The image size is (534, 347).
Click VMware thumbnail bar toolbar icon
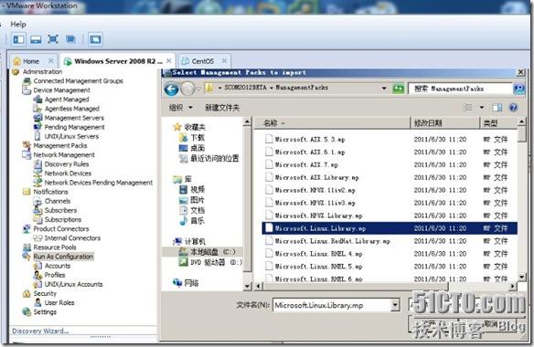tap(36, 39)
